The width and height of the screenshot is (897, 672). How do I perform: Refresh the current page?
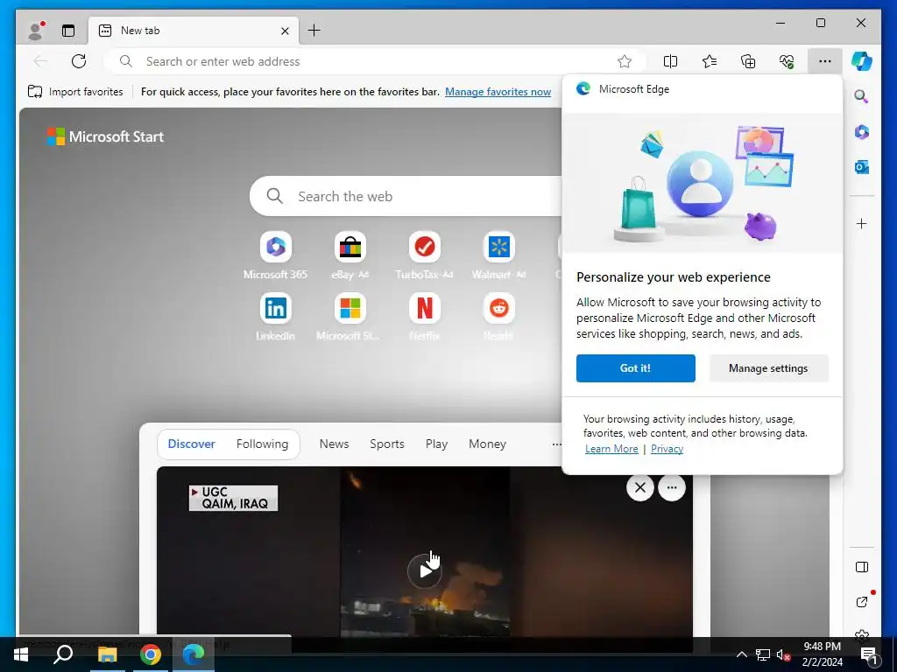click(x=79, y=61)
